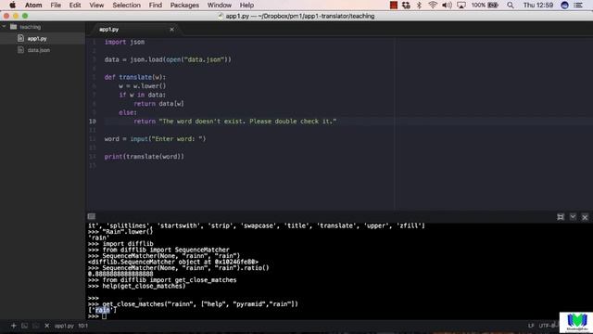Click the 'if w in data:' line

click(142, 95)
